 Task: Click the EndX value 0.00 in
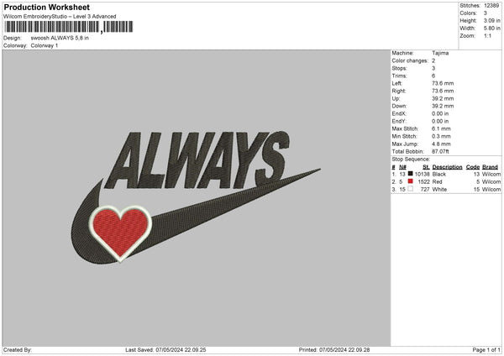(x=440, y=113)
